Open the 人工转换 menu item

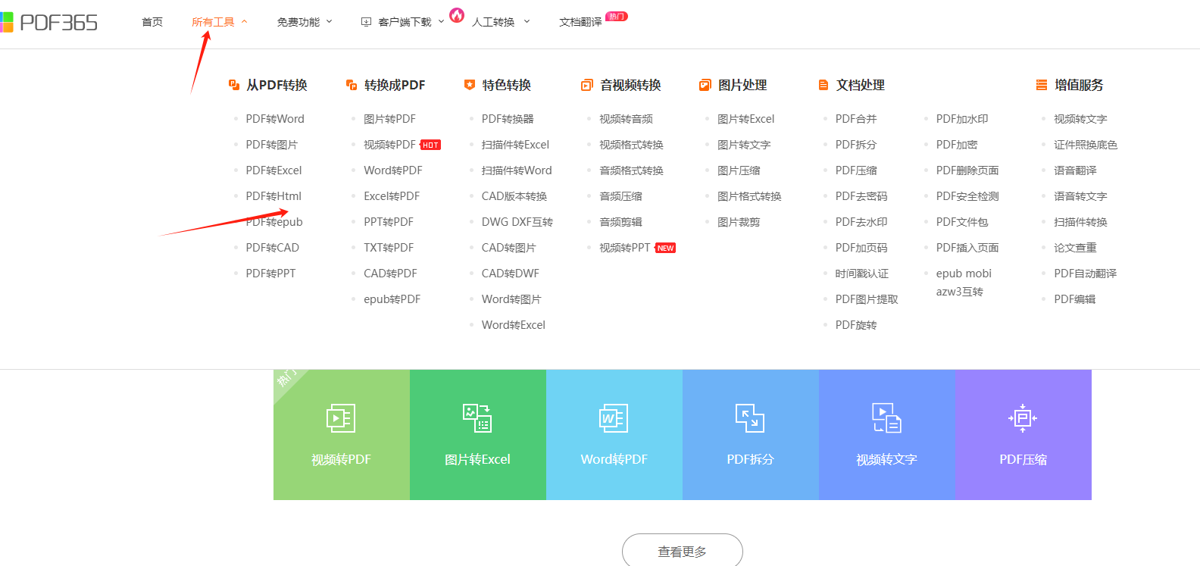point(493,22)
